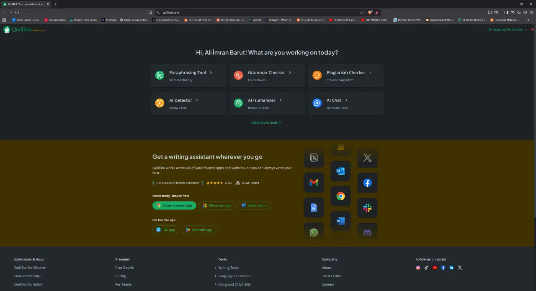
Task: Click the Windows app button
Action: point(216,205)
